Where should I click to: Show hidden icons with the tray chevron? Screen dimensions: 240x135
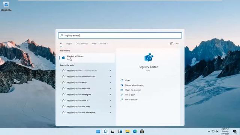tap(209, 131)
